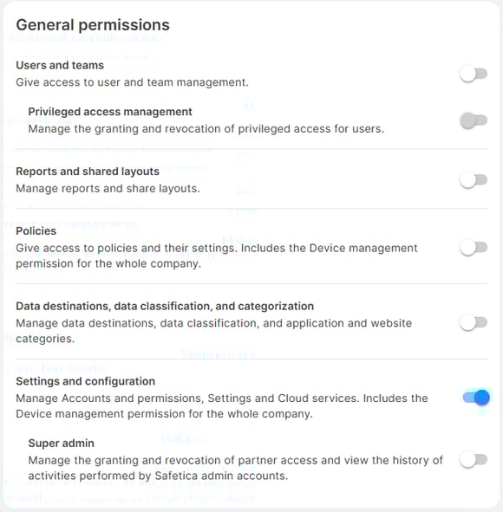Click the 'Manage reports and share layouts' description
Image resolution: width=503 pixels, height=512 pixels.
point(108,189)
